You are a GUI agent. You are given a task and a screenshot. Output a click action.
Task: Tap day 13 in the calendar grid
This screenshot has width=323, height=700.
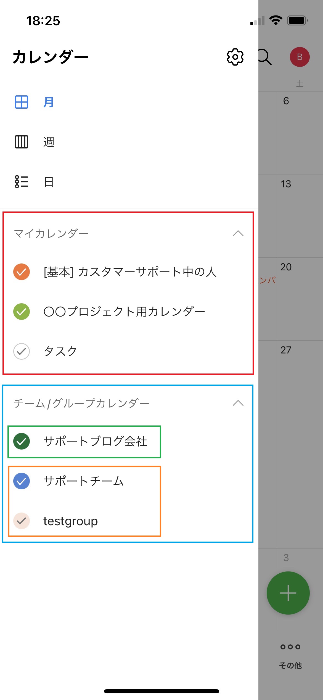tap(286, 184)
